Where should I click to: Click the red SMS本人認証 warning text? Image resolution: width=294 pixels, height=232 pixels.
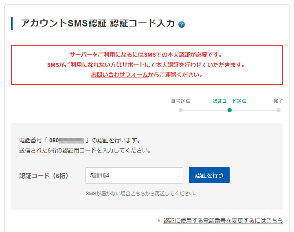[147, 55]
